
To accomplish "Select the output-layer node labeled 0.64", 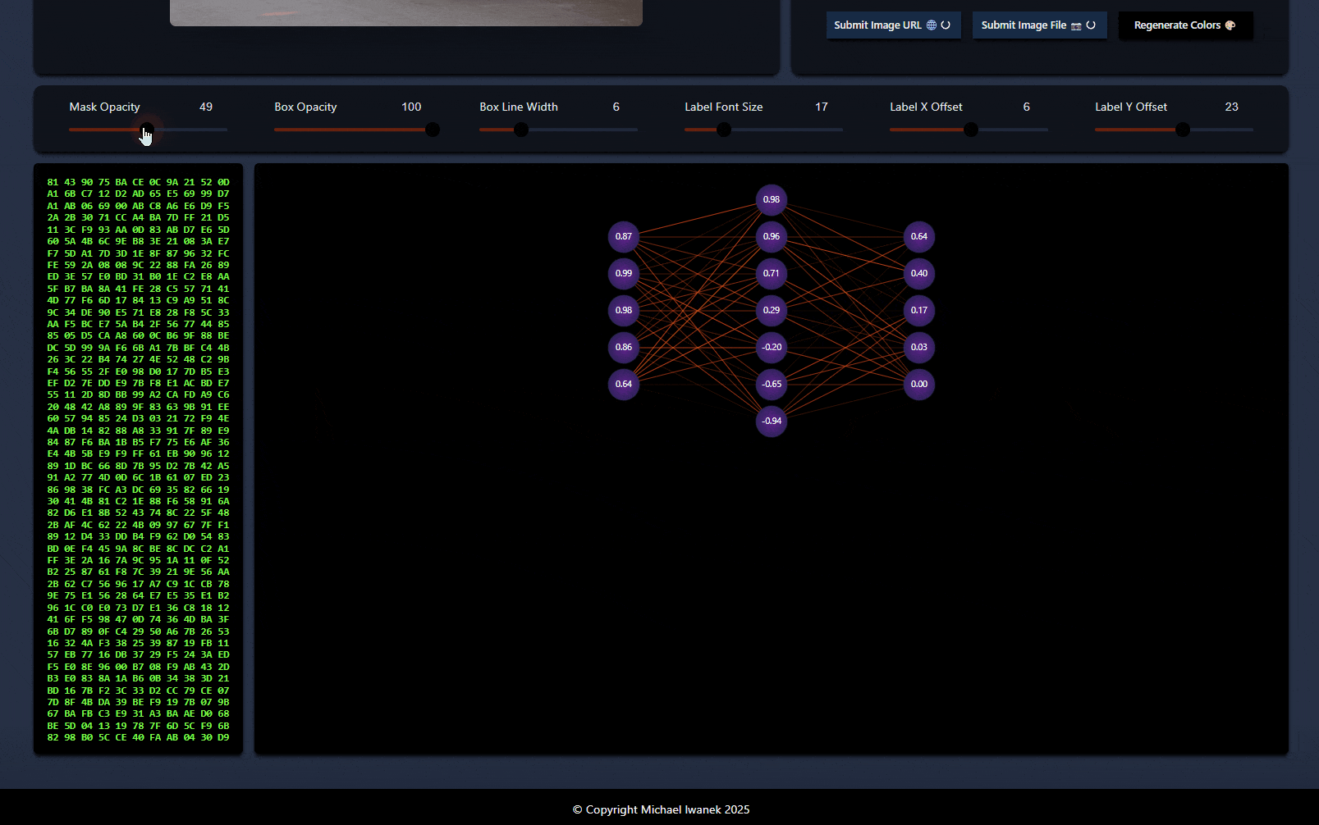I will tap(919, 236).
